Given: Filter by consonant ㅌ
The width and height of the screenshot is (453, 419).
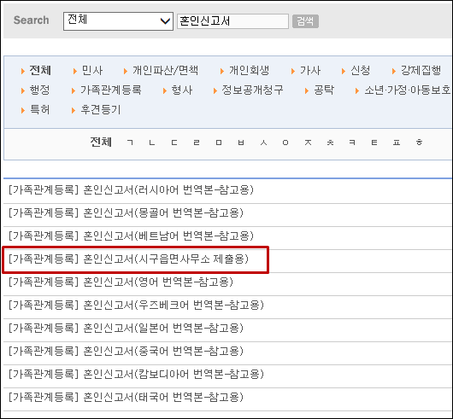Looking at the screenshot, I should 374,143.
